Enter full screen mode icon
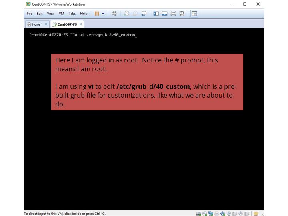This screenshot has height=216, width=288. 173,13
